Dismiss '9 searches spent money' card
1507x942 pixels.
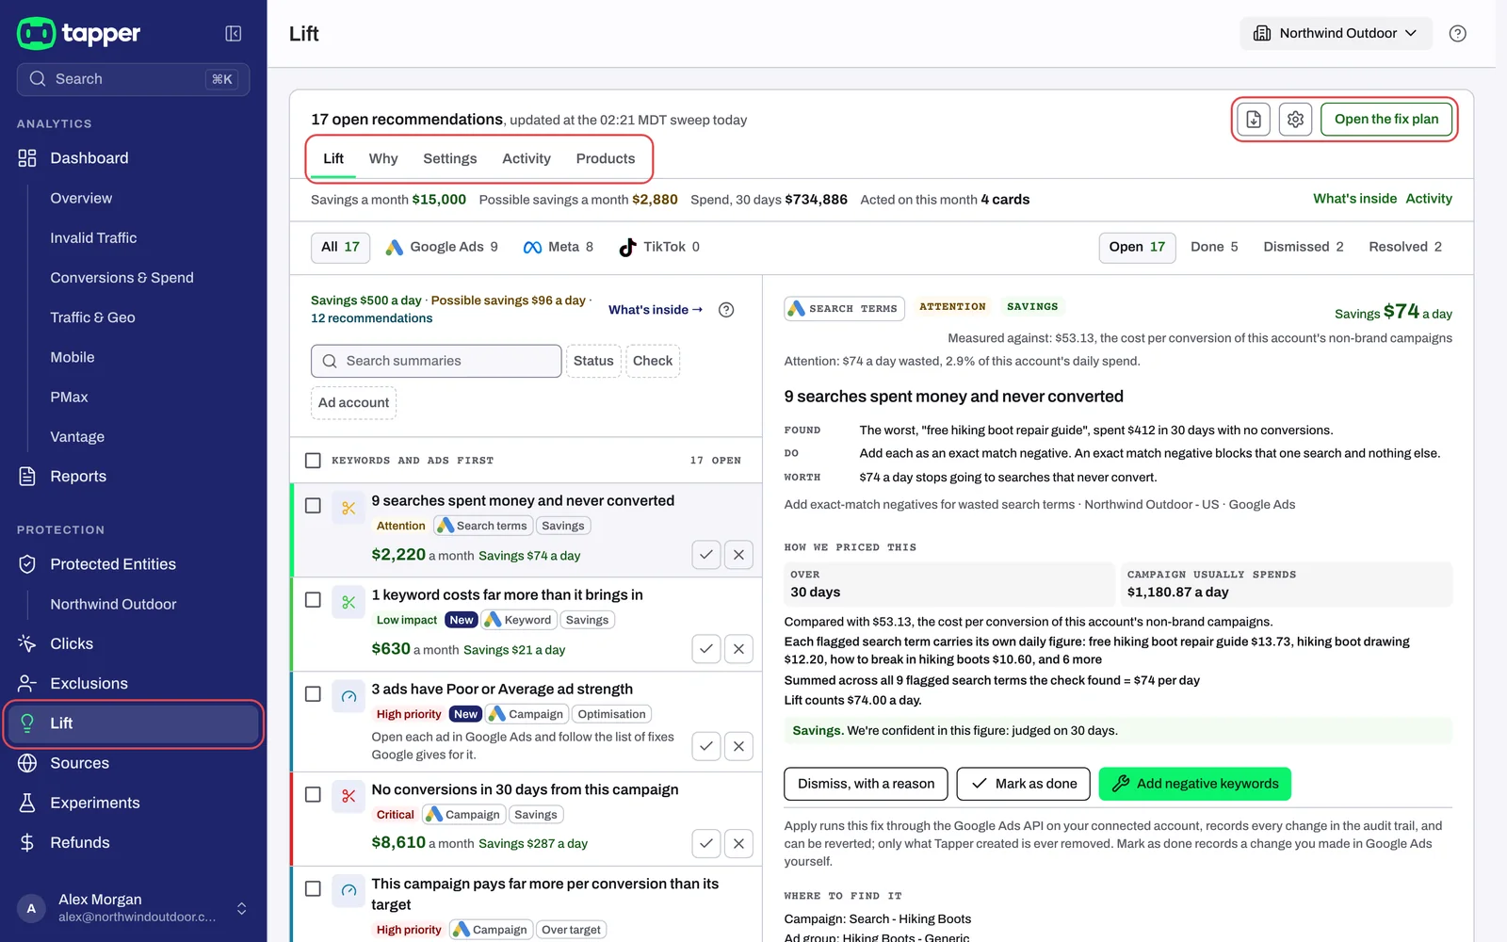[738, 555]
